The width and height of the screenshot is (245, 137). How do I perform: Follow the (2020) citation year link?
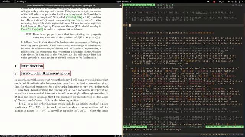(x=40, y=29)
